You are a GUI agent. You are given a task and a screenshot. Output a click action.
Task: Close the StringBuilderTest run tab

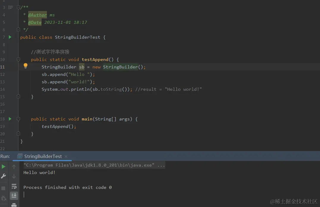tap(66, 156)
